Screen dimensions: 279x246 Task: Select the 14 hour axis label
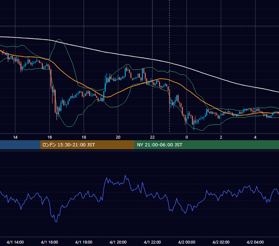pos(15,137)
